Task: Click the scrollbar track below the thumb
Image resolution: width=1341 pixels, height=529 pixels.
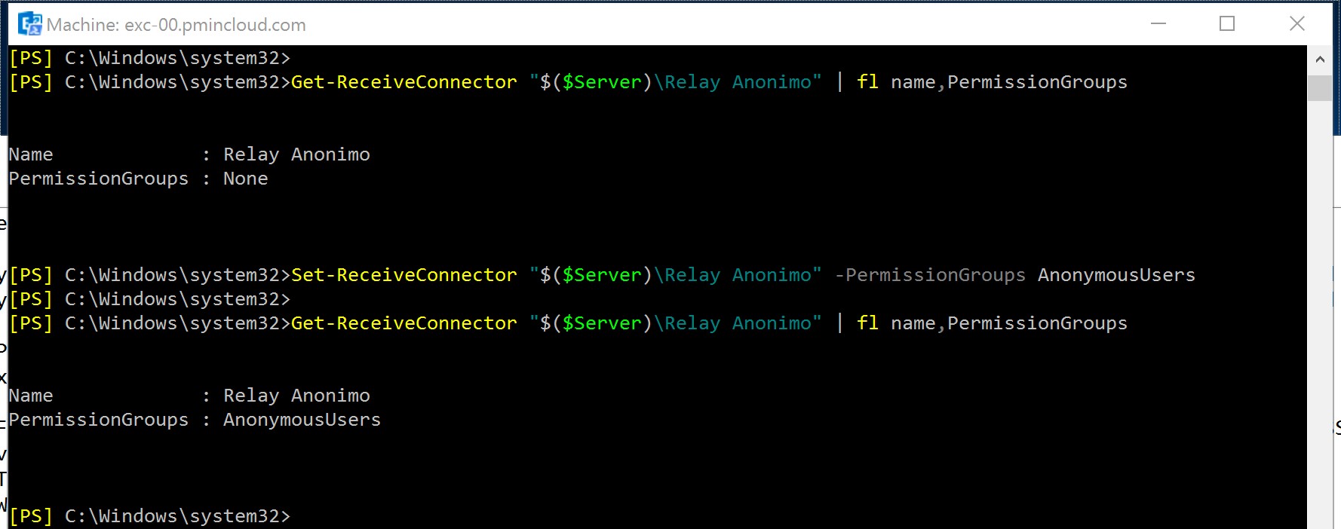Action: [1320, 301]
